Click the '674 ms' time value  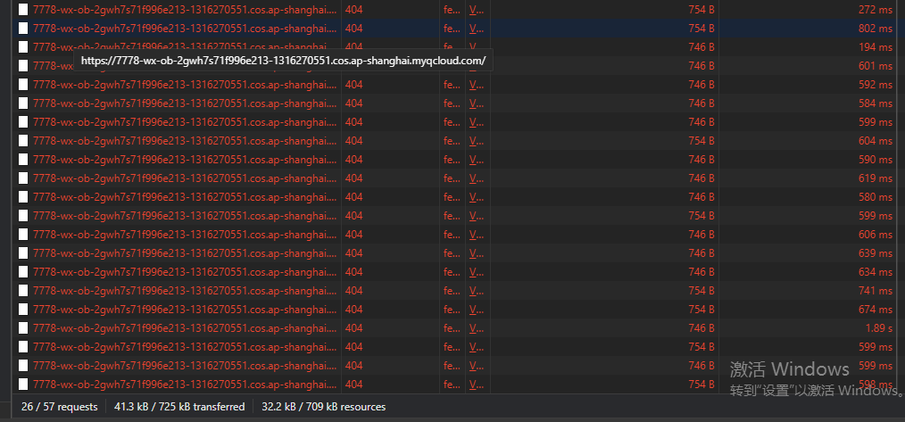(876, 310)
